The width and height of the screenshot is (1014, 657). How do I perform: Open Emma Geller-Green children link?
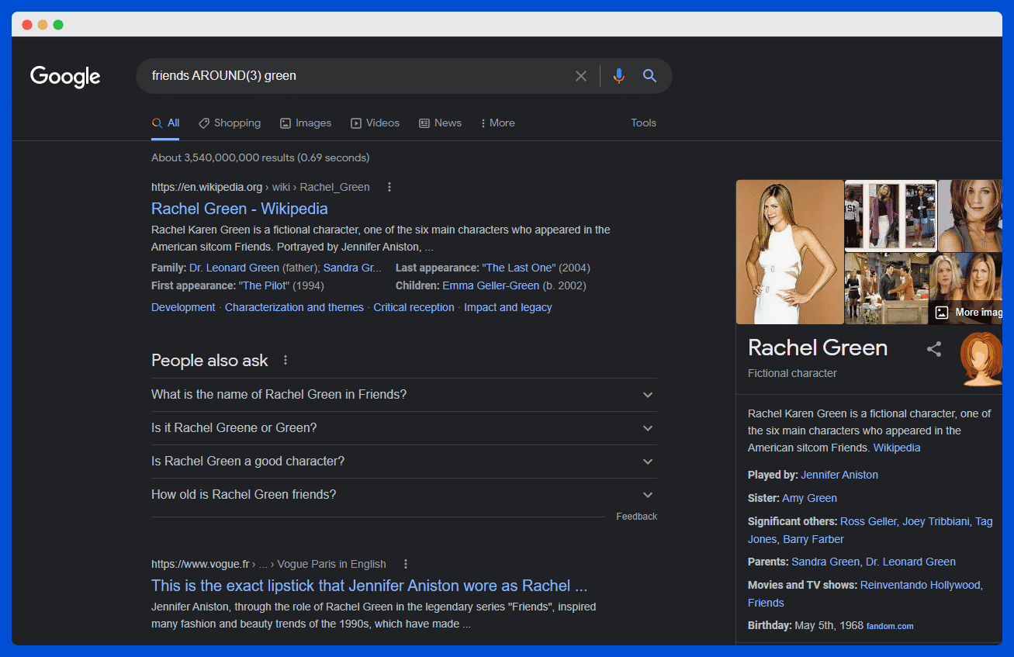click(490, 285)
